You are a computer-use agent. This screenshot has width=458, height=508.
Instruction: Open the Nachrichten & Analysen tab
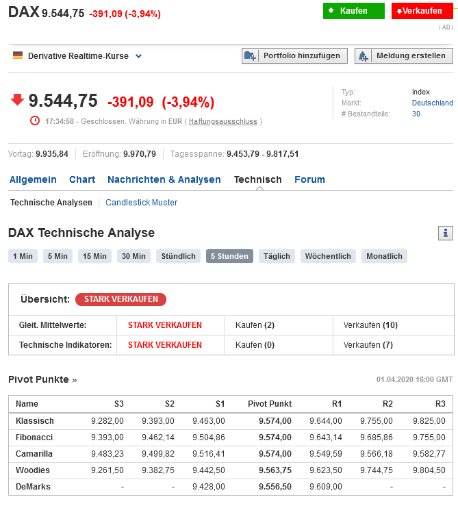click(x=164, y=179)
